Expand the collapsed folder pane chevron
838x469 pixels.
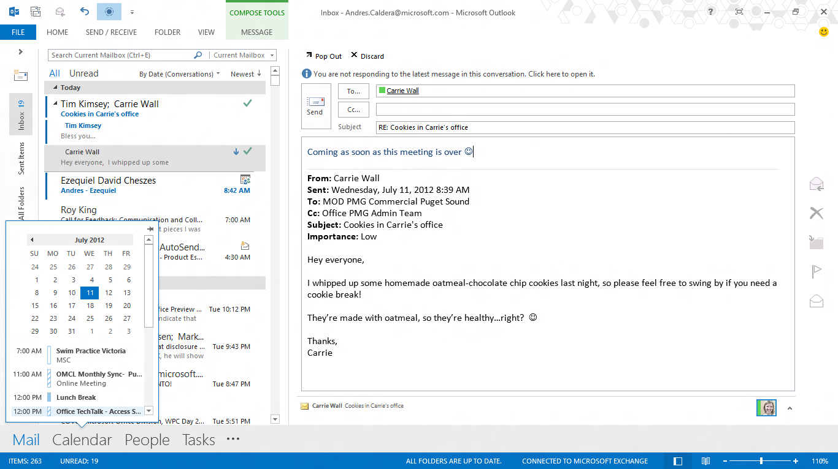click(x=21, y=52)
